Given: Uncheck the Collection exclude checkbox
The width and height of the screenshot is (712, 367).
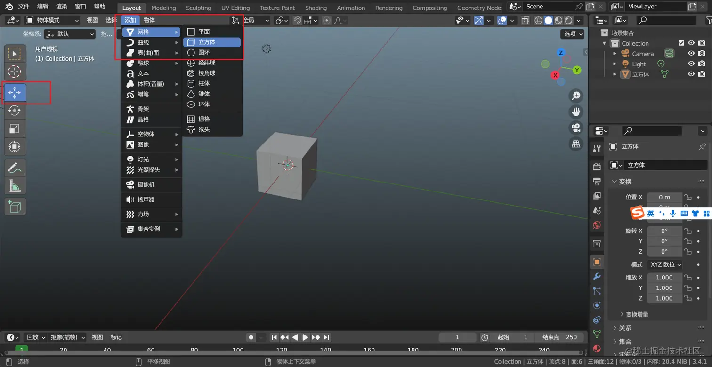Looking at the screenshot, I should (681, 43).
